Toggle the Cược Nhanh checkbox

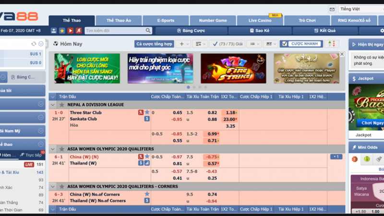pyautogui.click(x=285, y=44)
